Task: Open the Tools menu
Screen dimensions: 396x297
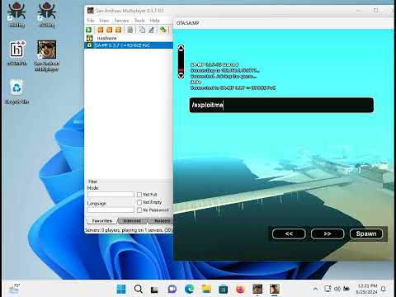Action: (139, 21)
